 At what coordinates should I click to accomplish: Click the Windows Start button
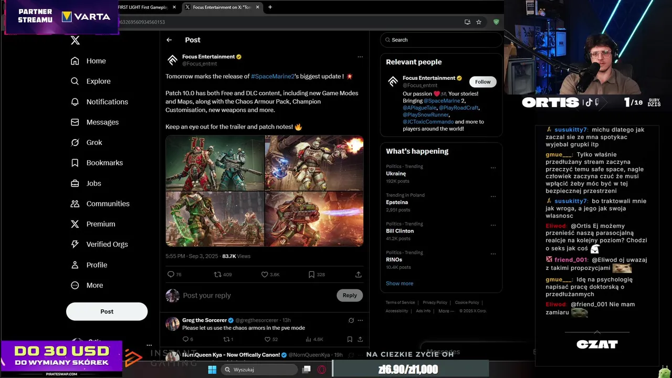[x=212, y=370]
